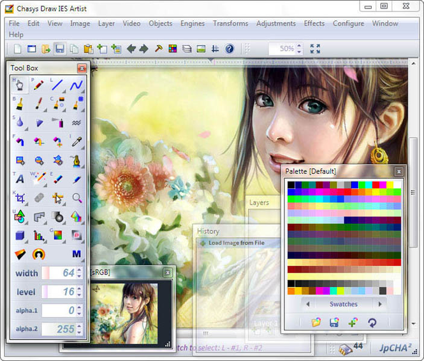Screen dimensions: 424x361
Task: Click the vertical scrollbar down arrow
Action: pos(413,323)
